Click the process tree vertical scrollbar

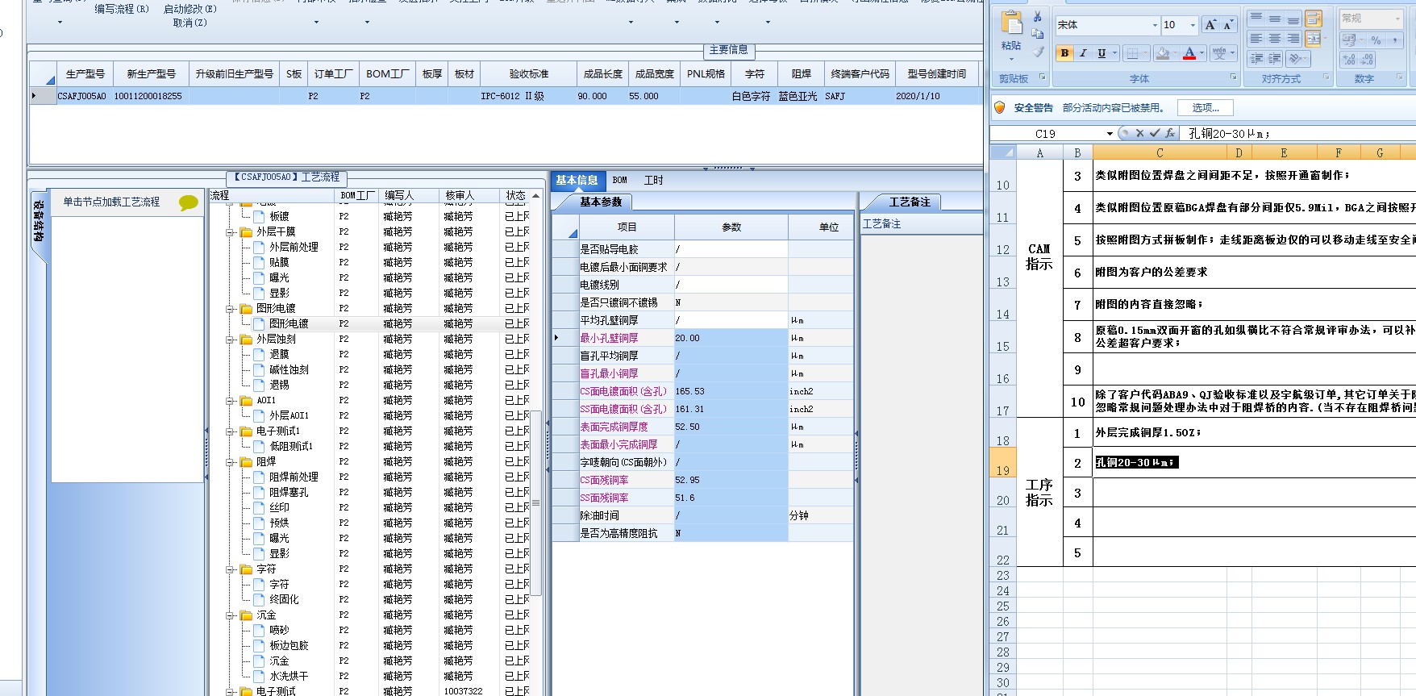[x=535, y=503]
